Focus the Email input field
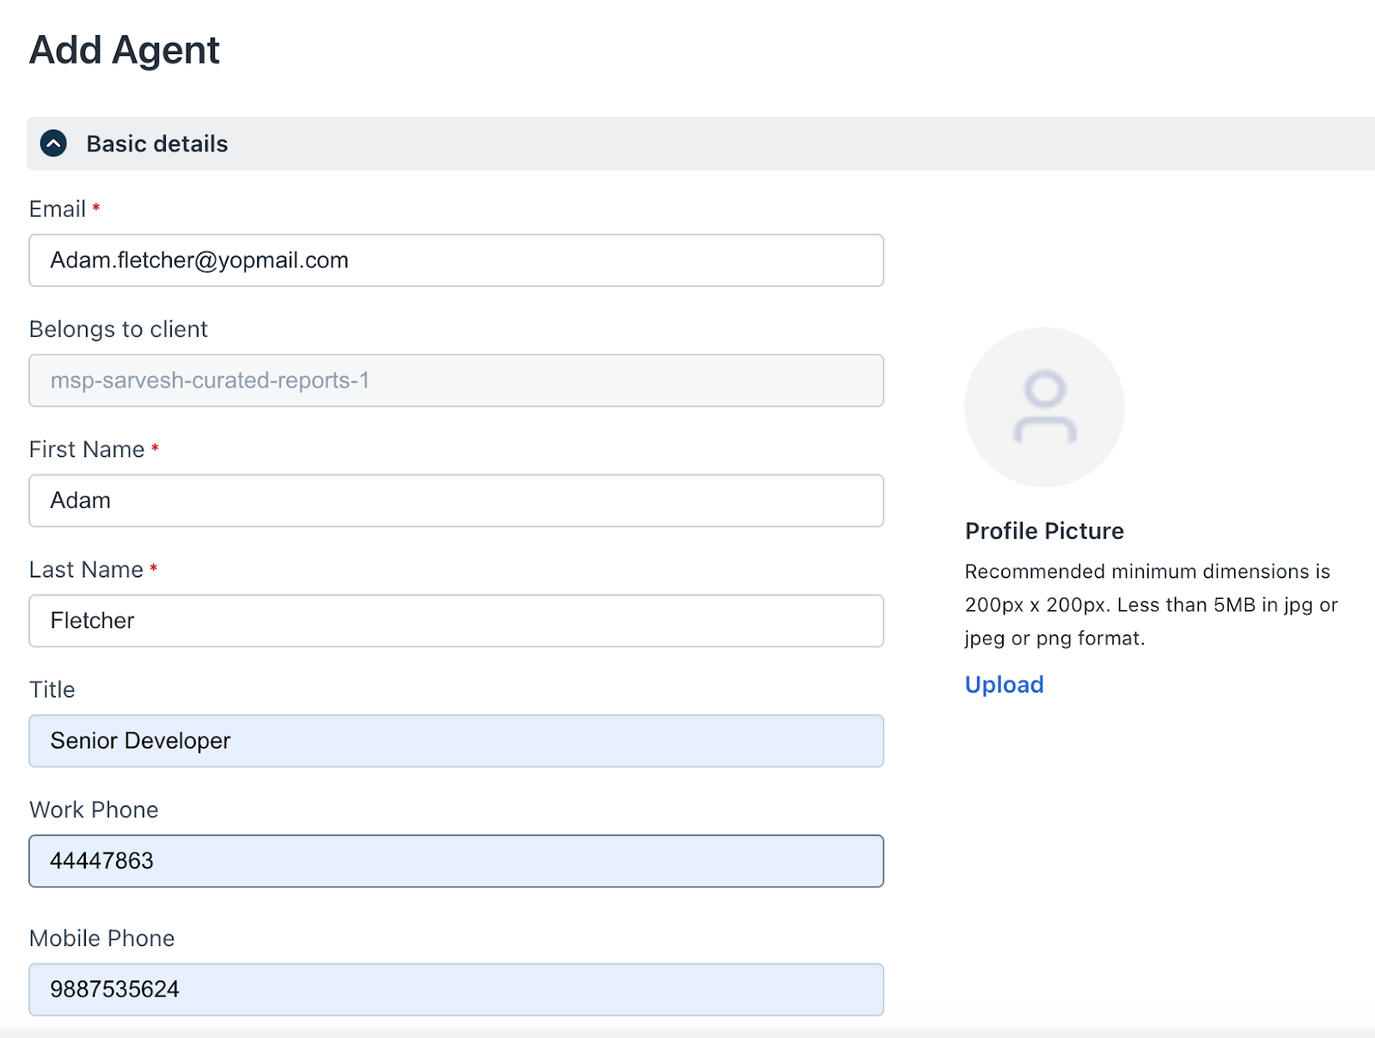 455,260
